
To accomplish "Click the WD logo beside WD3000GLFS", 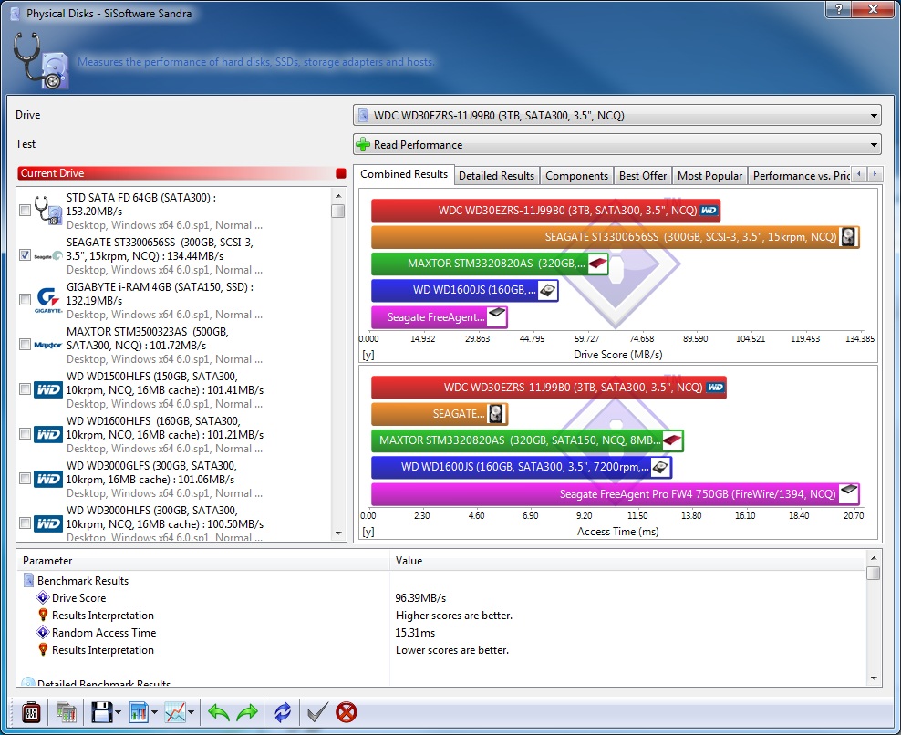I will tap(48, 480).
